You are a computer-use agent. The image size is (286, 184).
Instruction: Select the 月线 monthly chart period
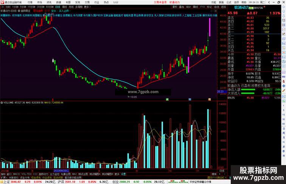coord(71,7)
